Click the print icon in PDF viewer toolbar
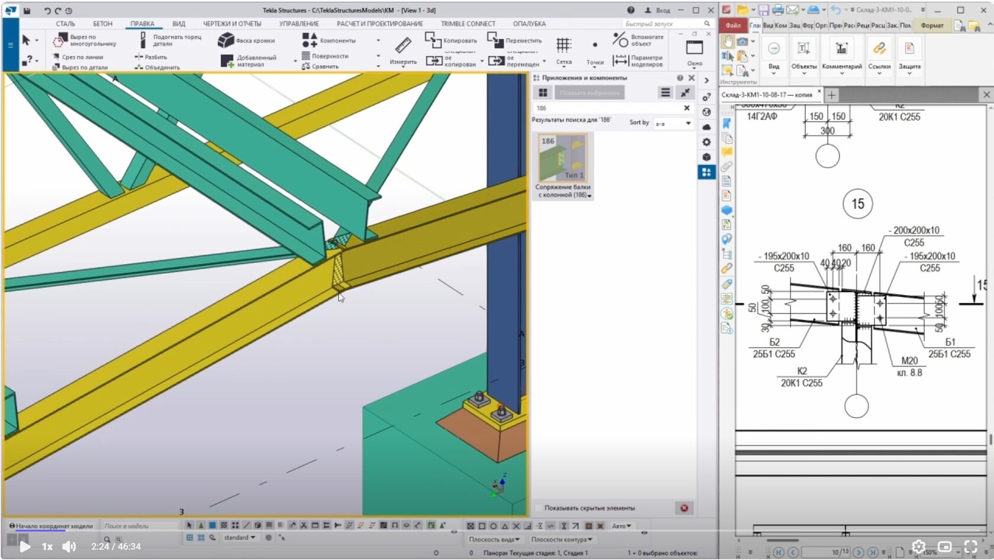Screen dimensions: 994x560 pos(778,10)
